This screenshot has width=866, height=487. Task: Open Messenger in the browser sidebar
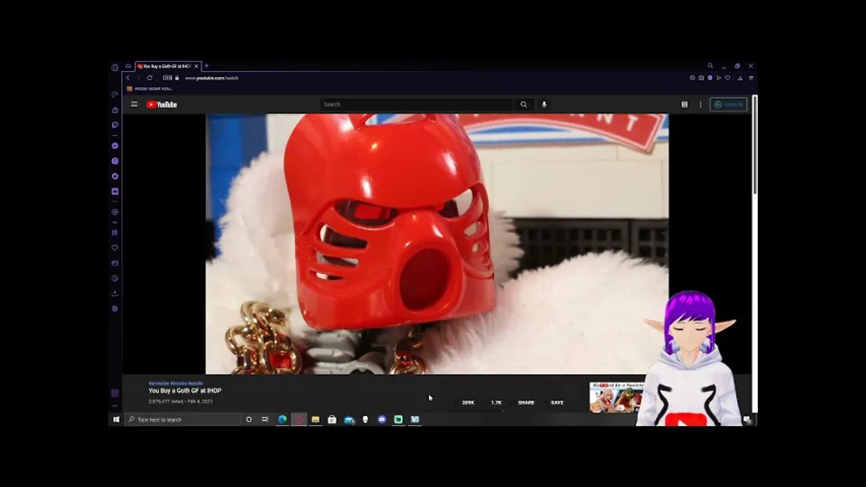coord(115,146)
